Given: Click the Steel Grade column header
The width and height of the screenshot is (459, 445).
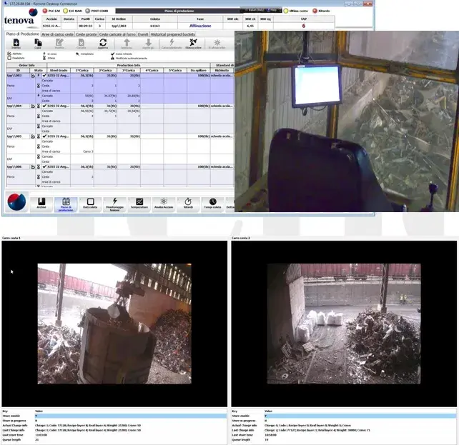Looking at the screenshot, I should (x=59, y=71).
